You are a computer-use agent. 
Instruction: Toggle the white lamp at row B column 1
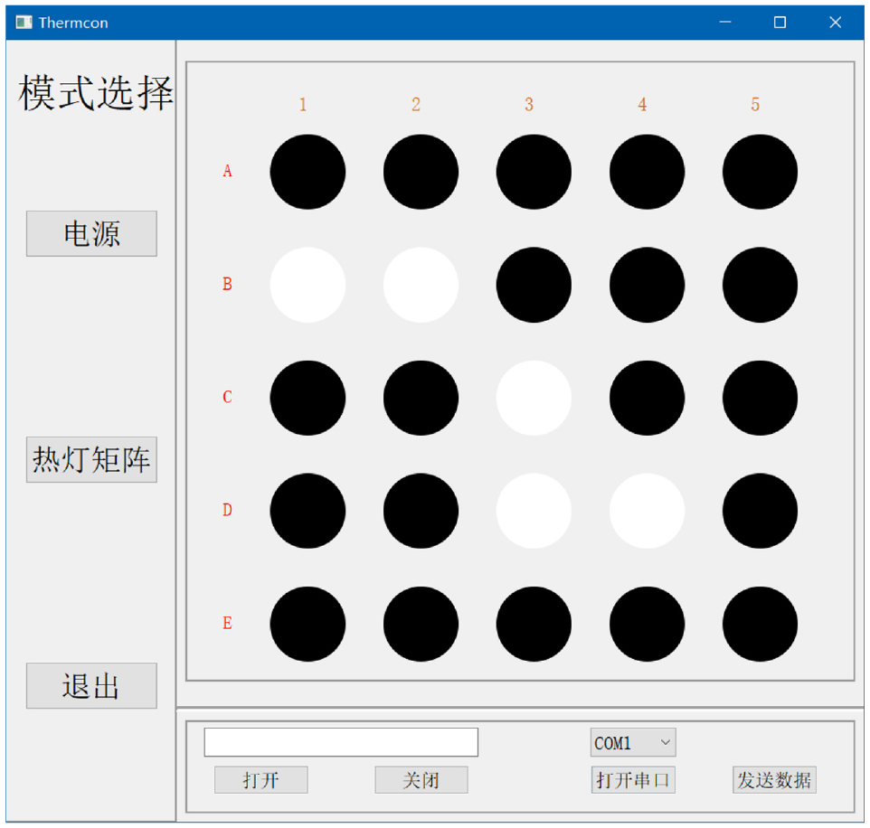(308, 285)
